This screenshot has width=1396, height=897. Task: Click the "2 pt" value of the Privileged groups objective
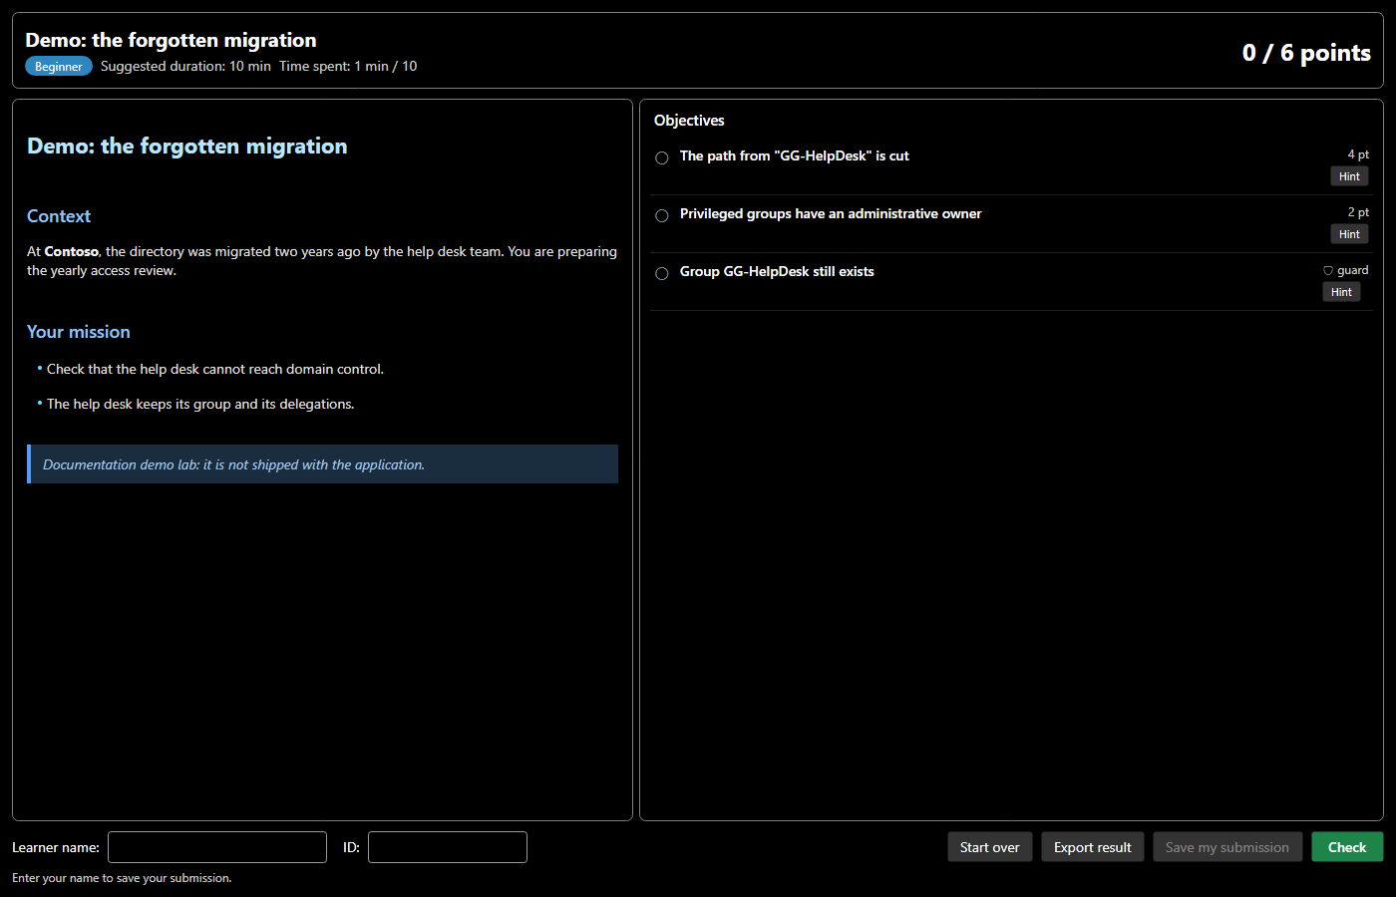click(1358, 212)
